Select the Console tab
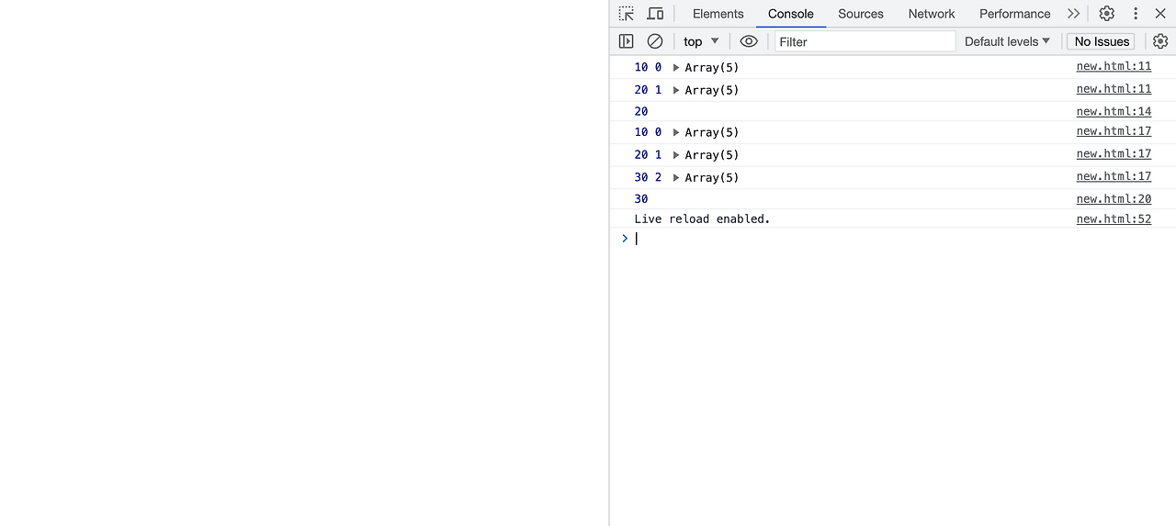 [791, 14]
